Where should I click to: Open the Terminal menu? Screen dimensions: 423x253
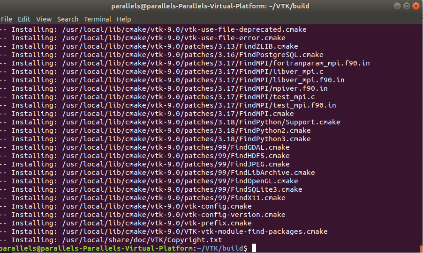(98, 19)
